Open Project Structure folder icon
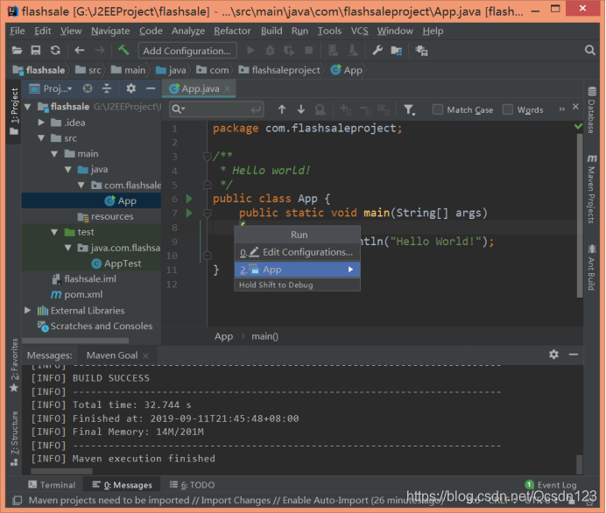This screenshot has height=513, width=606. click(x=397, y=51)
